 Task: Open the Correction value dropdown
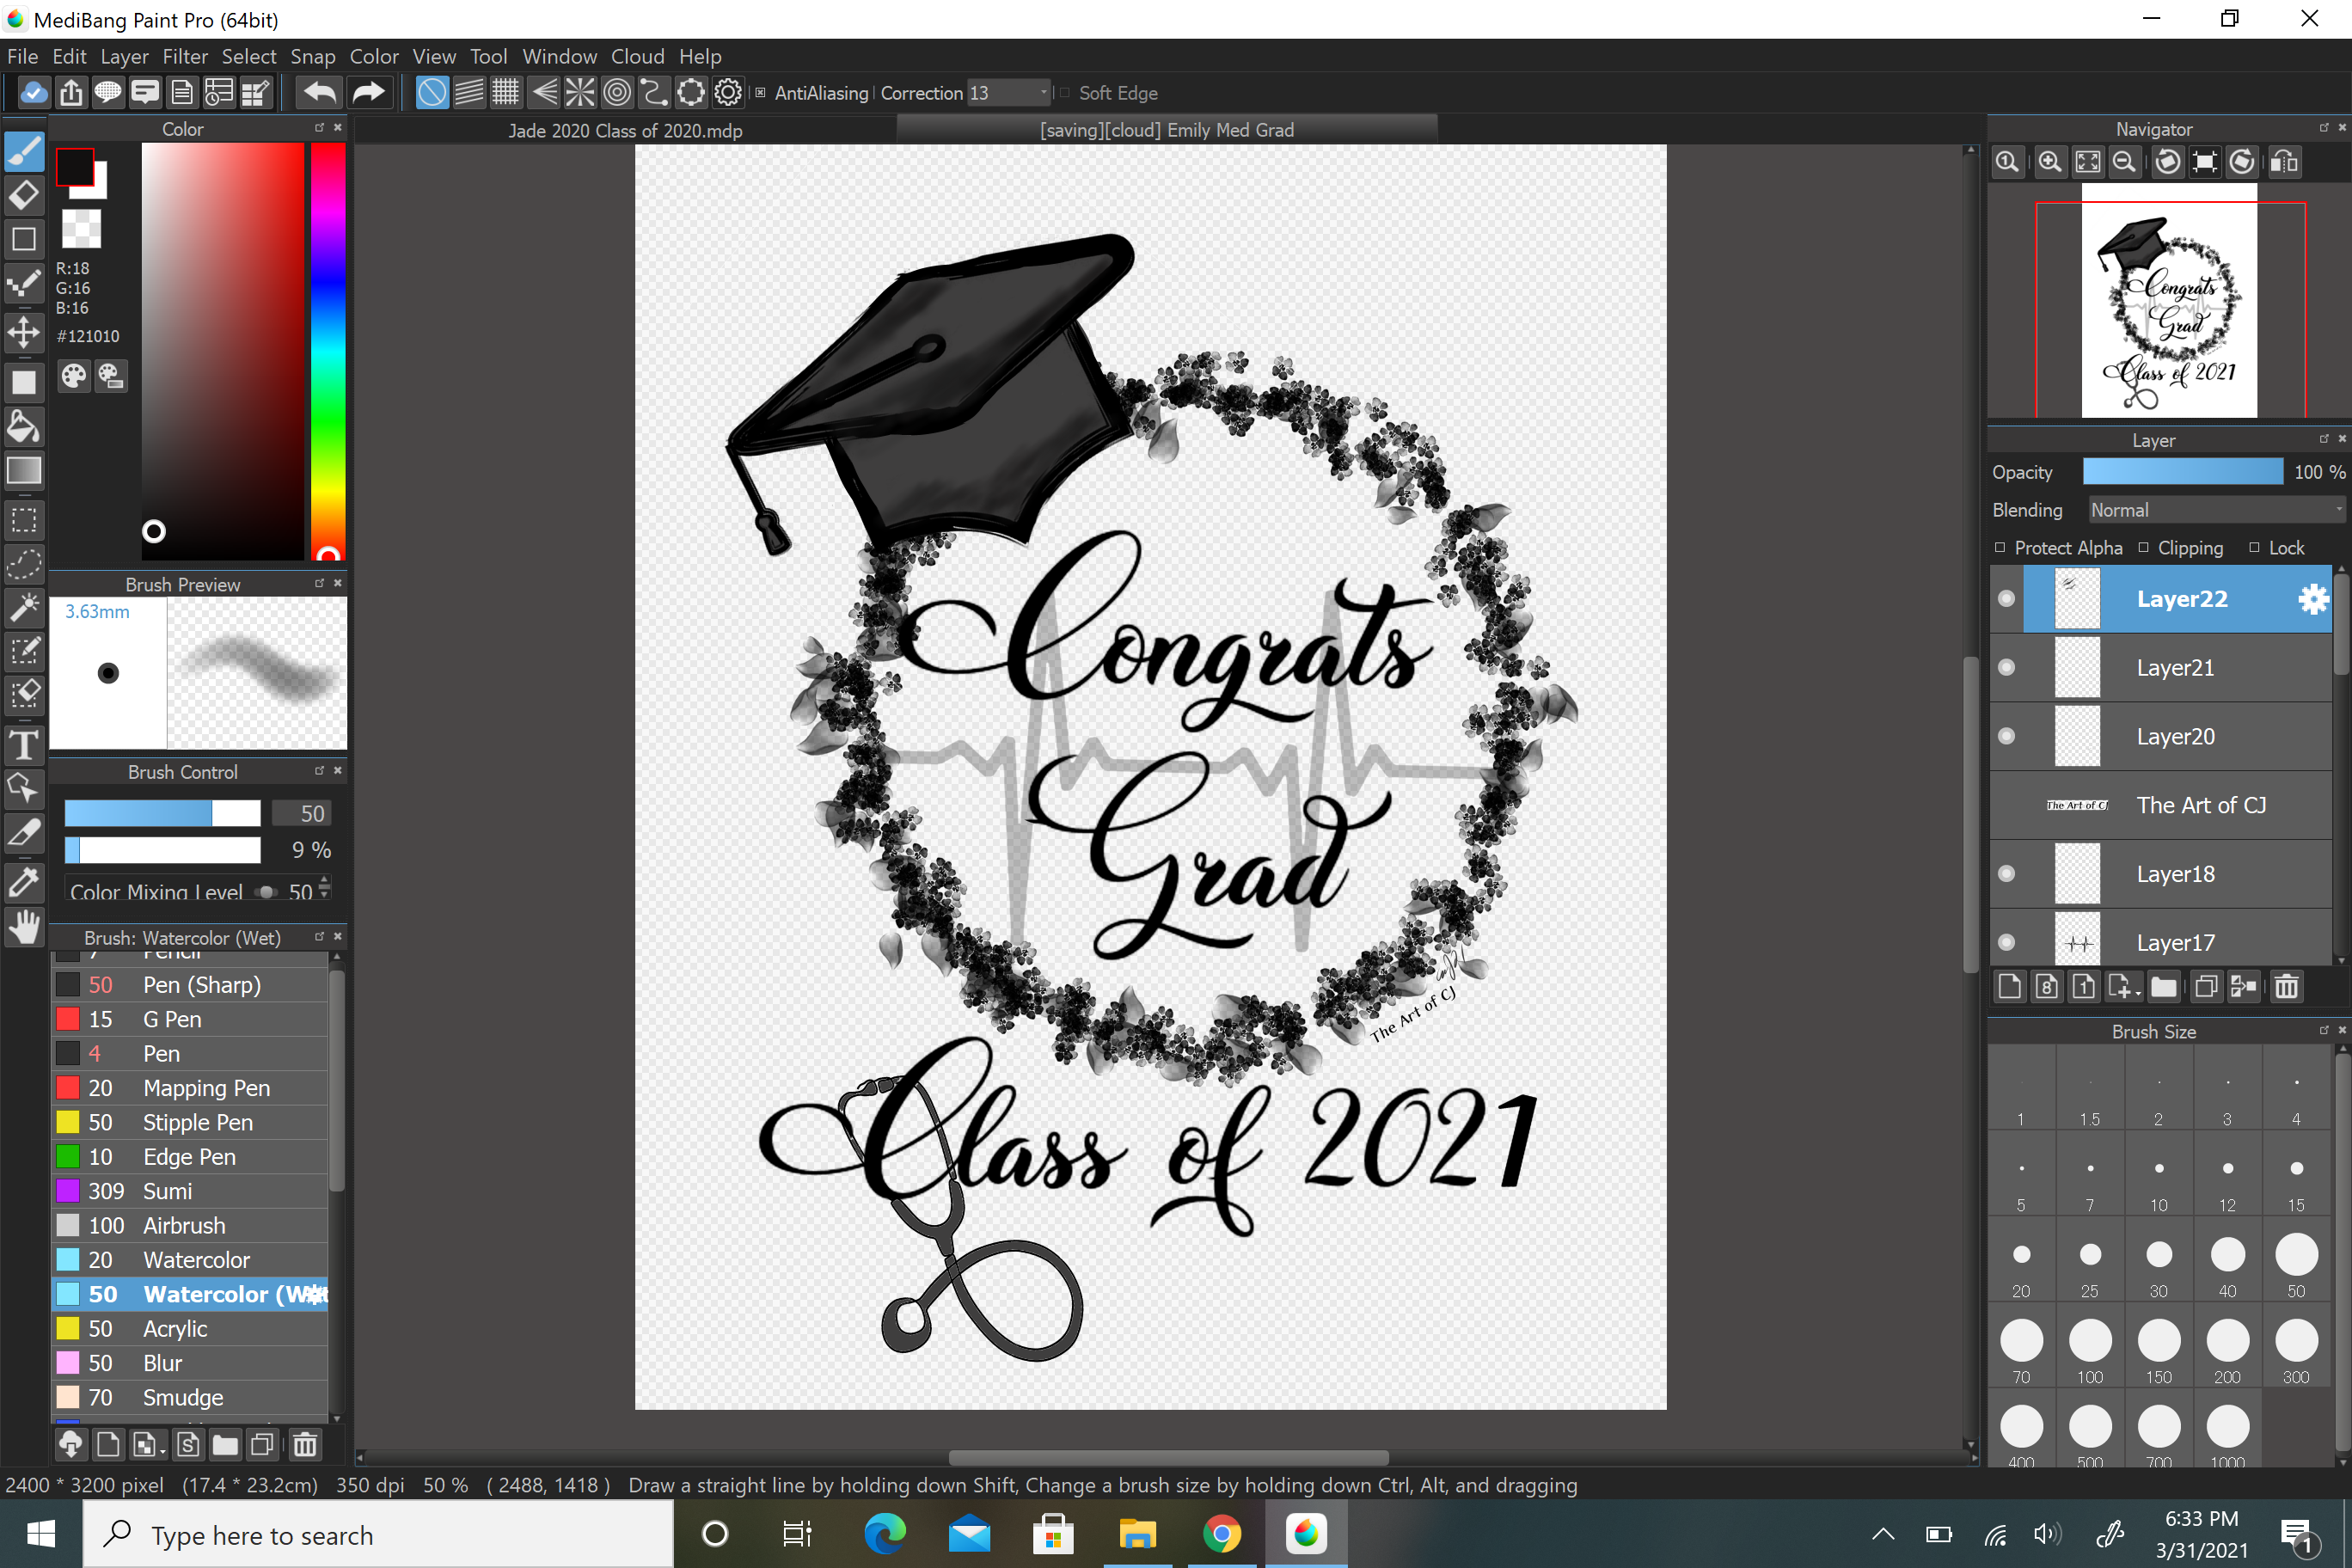(x=1043, y=93)
